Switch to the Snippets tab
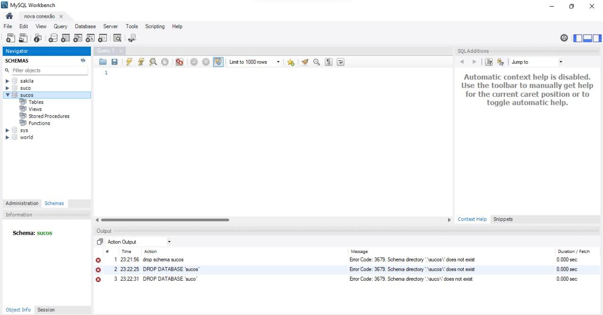The height and width of the screenshot is (315, 603). (x=503, y=219)
